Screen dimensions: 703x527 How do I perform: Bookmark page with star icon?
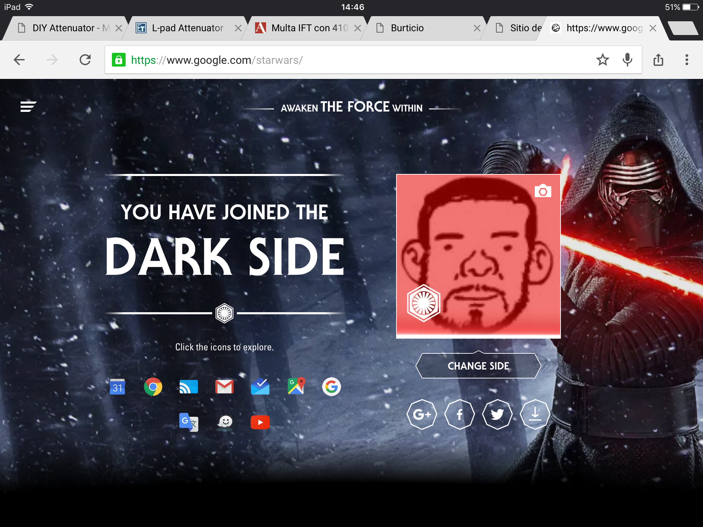603,60
